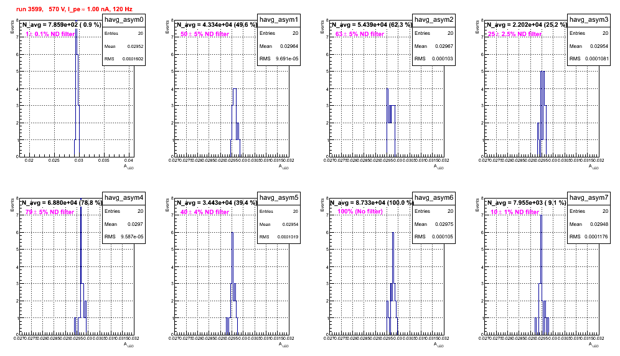Click the 0.03 x-axis tick in the havg_asym0 plot

(79, 161)
